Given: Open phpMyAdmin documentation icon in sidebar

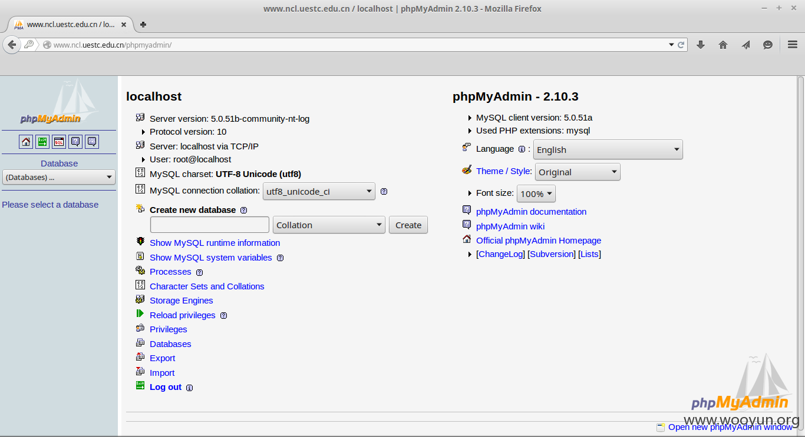Looking at the screenshot, I should [x=75, y=142].
